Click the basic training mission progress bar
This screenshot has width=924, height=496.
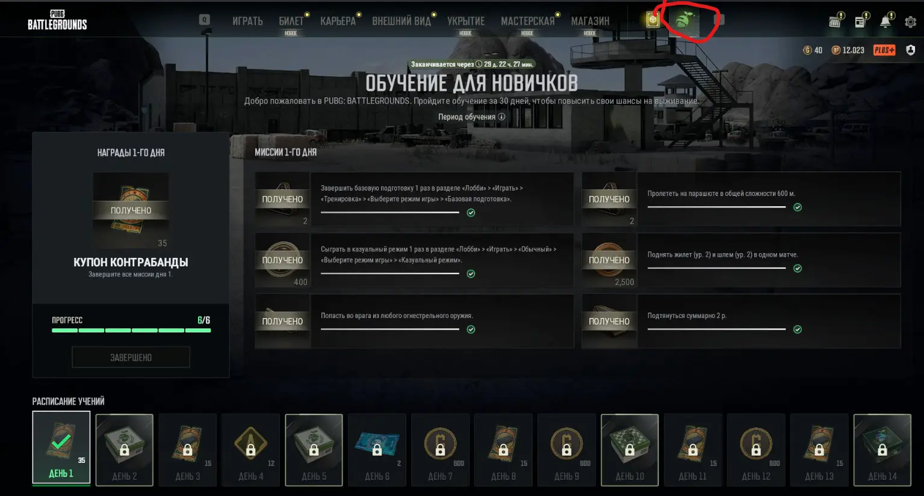[390, 212]
